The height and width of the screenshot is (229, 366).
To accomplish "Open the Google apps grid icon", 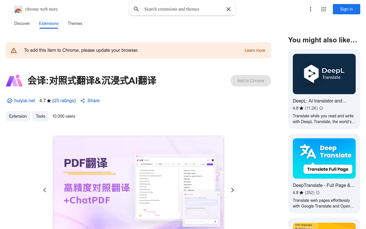I will [323, 9].
